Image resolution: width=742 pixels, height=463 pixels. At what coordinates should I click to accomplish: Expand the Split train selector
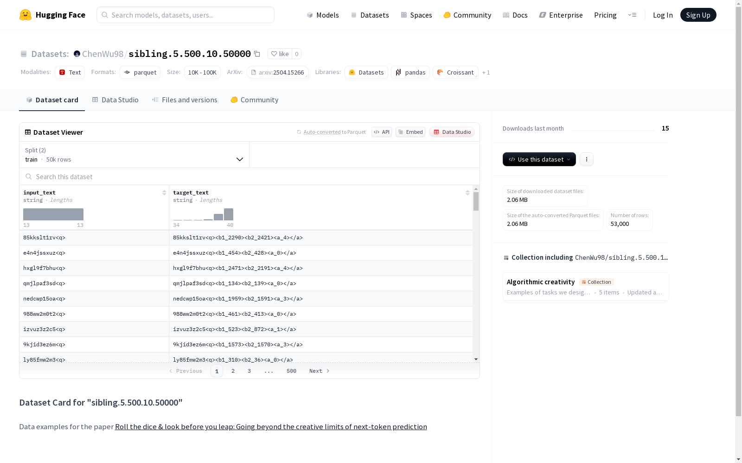(134, 155)
